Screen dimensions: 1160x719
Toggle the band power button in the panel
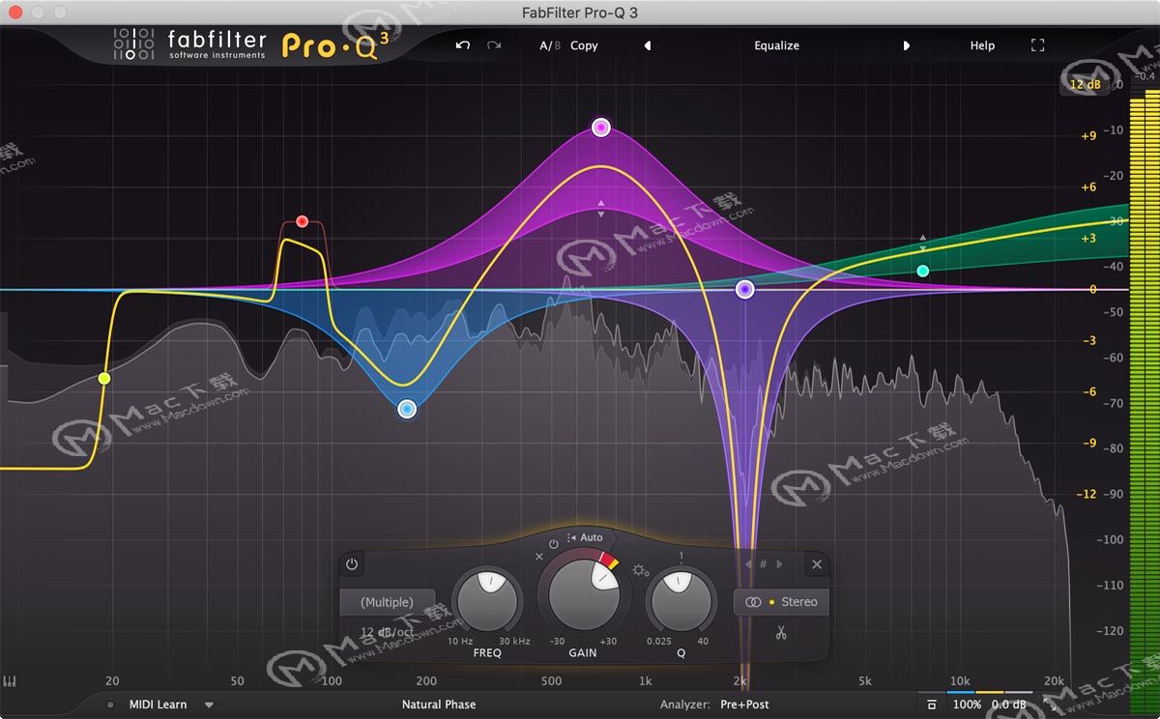[351, 564]
